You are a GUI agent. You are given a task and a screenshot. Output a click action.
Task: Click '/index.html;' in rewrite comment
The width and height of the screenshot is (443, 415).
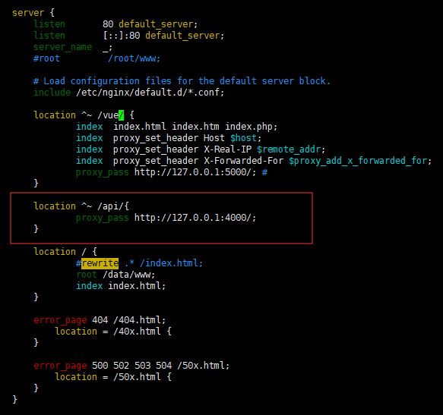point(171,263)
